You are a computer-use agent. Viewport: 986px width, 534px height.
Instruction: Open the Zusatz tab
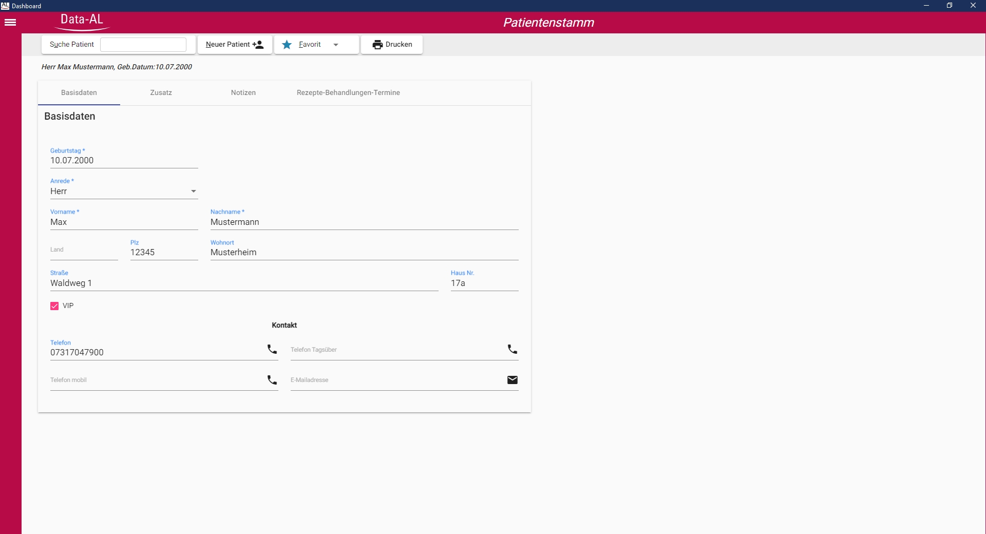[x=161, y=93]
